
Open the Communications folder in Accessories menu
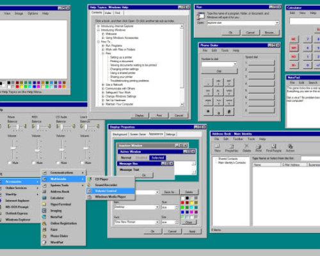(63, 173)
